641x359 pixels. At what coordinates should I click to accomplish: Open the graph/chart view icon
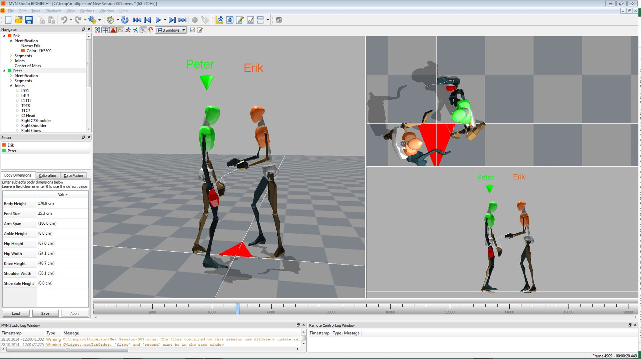[250, 20]
